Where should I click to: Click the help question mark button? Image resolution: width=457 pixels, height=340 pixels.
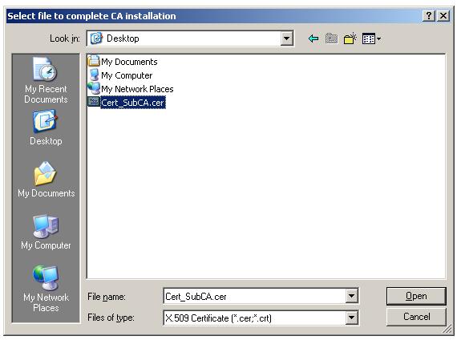429,16
